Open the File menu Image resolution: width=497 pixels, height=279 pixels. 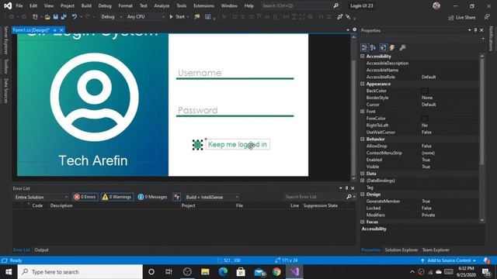pyautogui.click(x=19, y=5)
